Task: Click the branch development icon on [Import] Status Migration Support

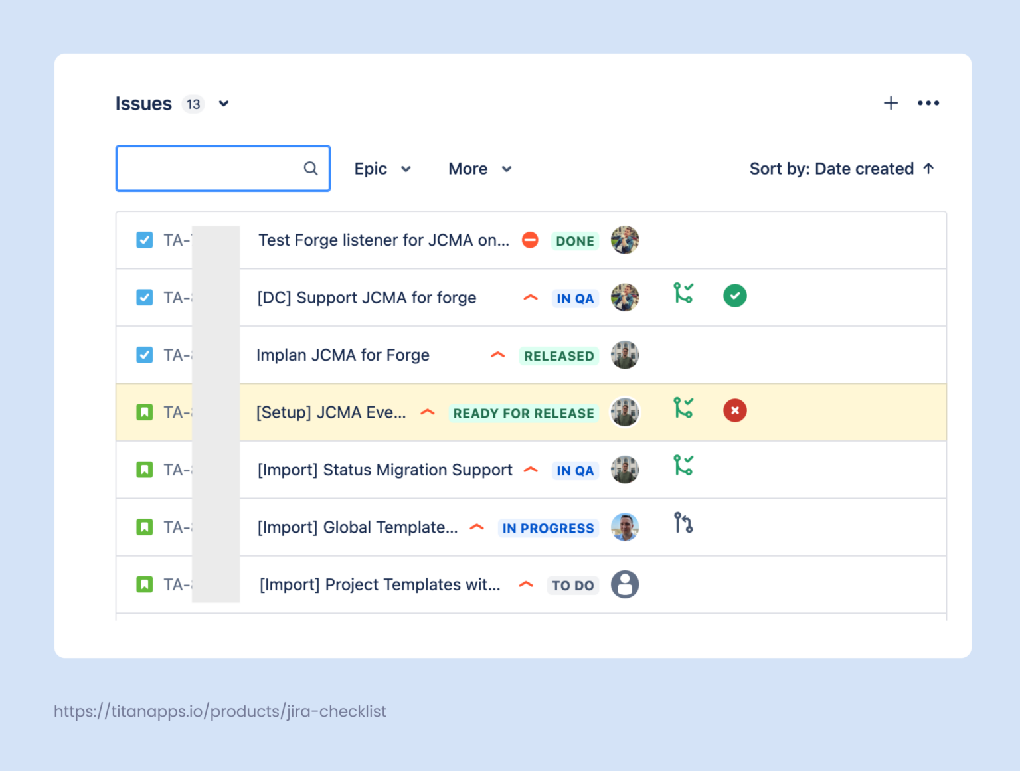Action: (x=684, y=466)
